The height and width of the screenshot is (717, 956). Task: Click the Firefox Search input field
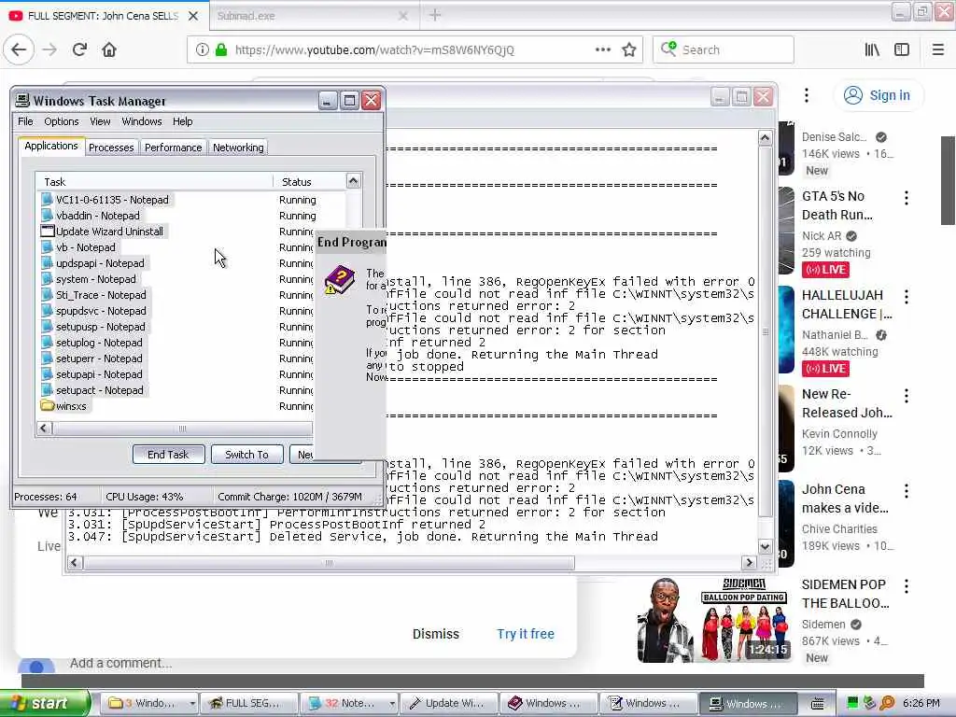(724, 50)
